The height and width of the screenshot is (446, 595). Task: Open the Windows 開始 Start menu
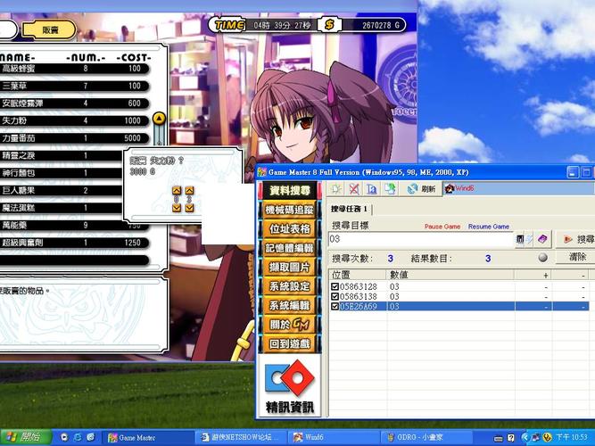(26, 437)
